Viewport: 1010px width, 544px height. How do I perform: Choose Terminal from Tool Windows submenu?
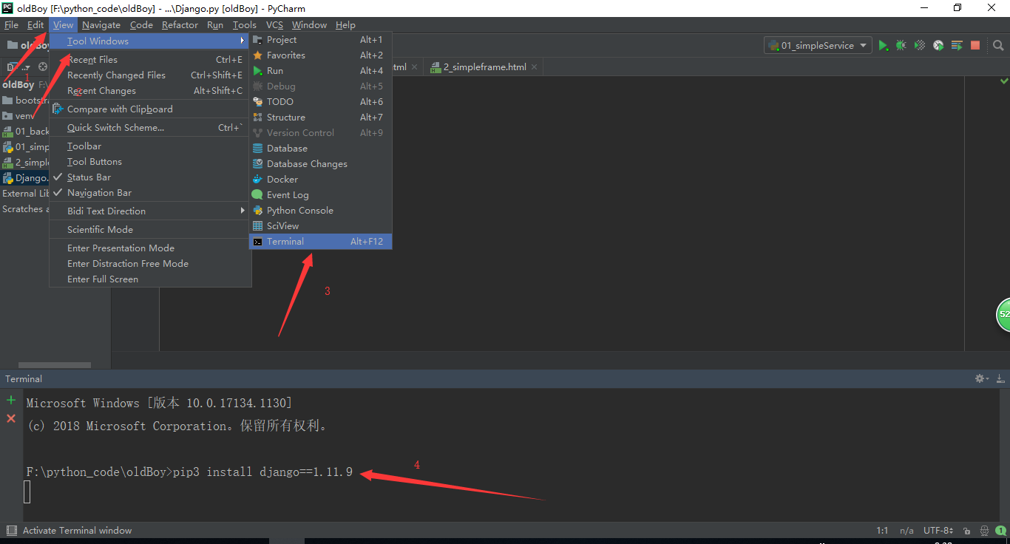click(x=320, y=242)
